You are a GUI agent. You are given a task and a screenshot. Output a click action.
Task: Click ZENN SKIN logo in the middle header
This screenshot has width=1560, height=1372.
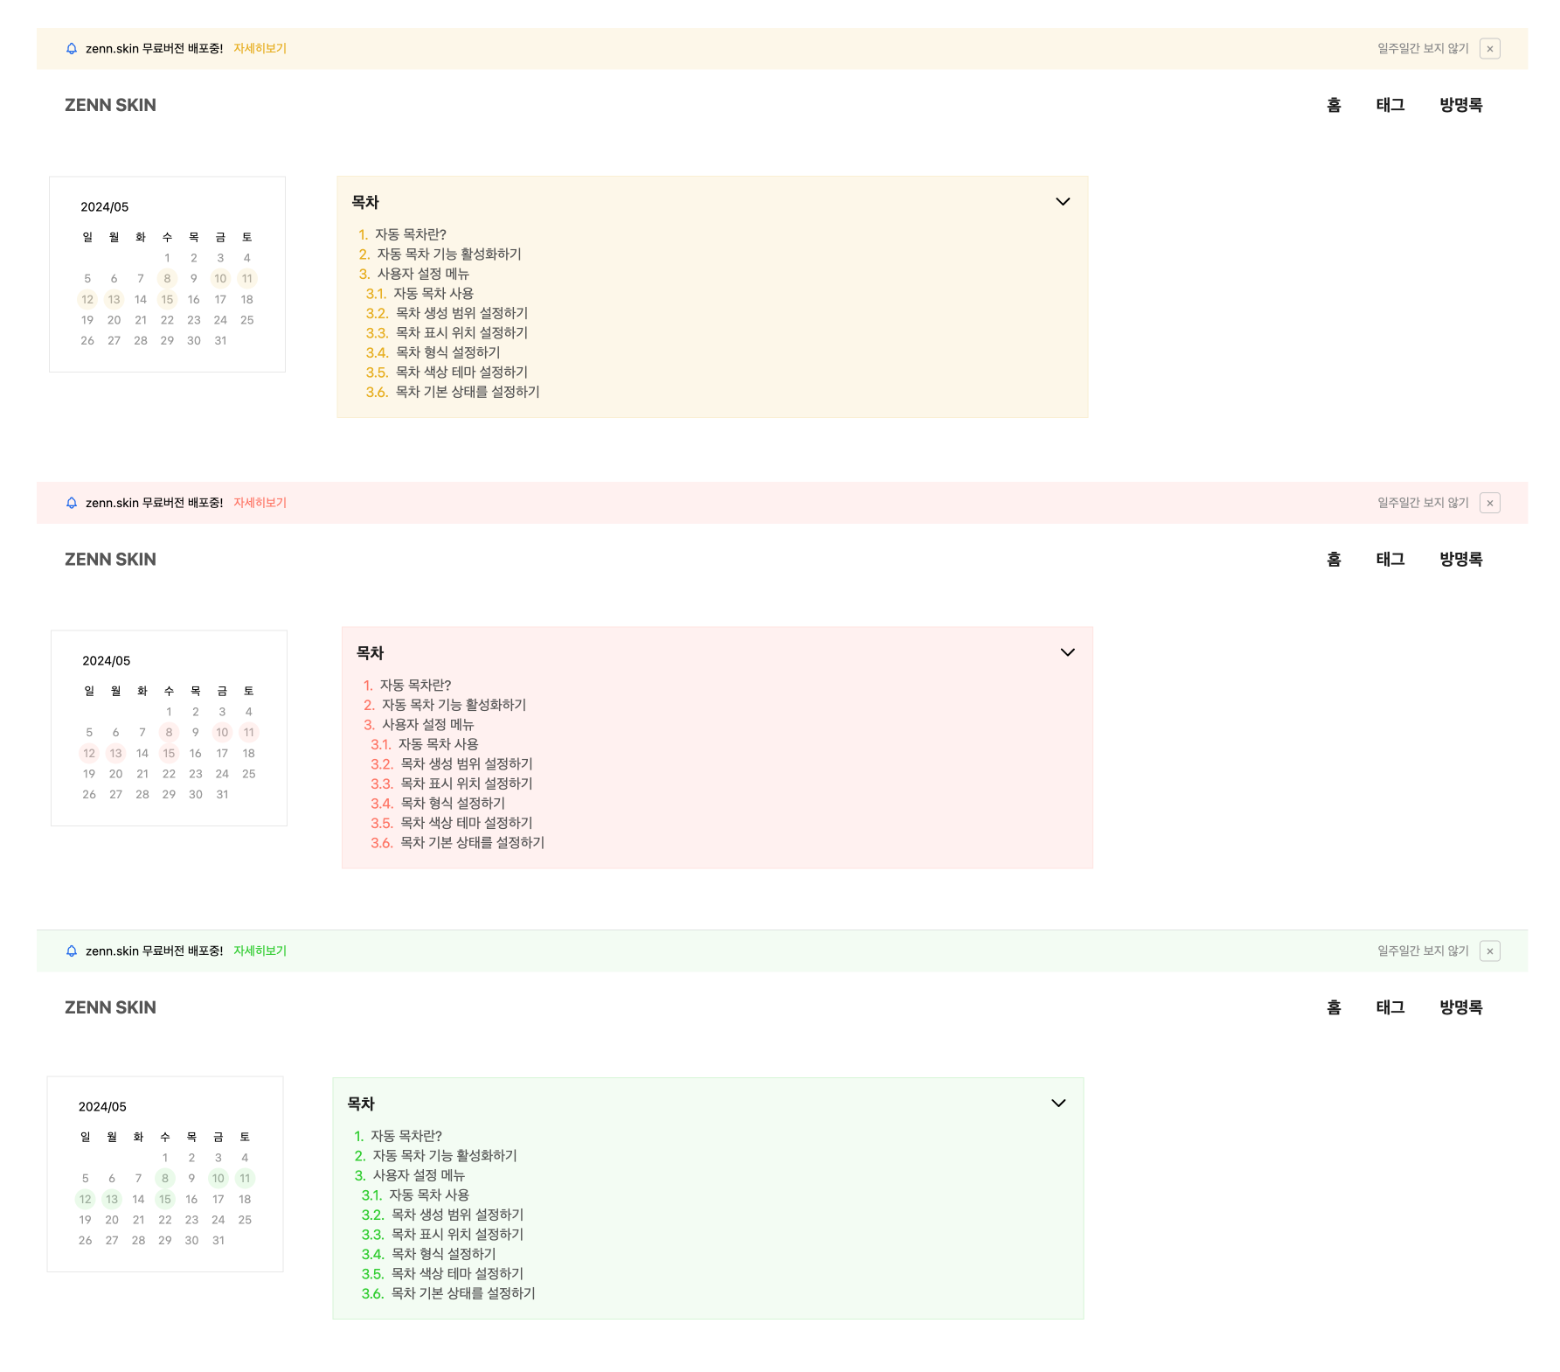pyautogui.click(x=110, y=560)
